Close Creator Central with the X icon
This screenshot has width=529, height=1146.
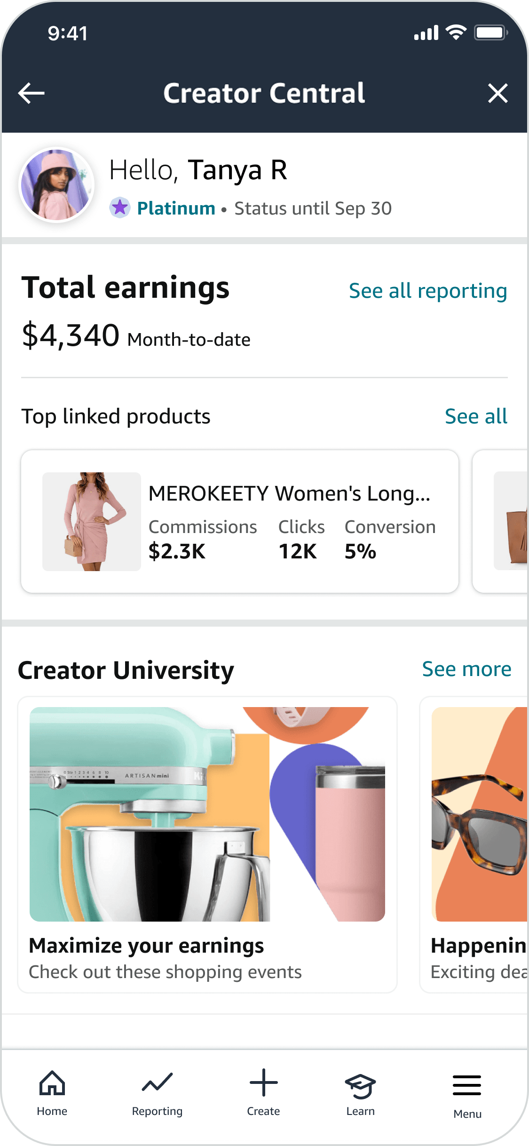point(497,93)
